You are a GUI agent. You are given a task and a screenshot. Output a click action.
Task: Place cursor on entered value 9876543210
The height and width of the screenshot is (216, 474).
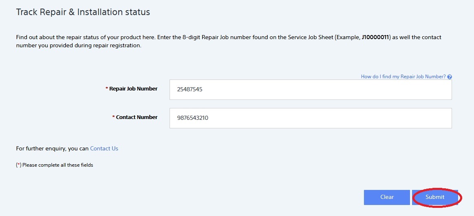tap(192, 118)
